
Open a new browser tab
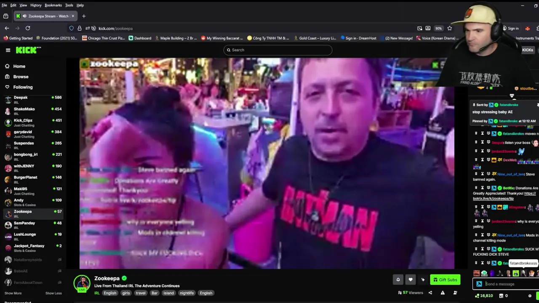pyautogui.click(x=83, y=16)
